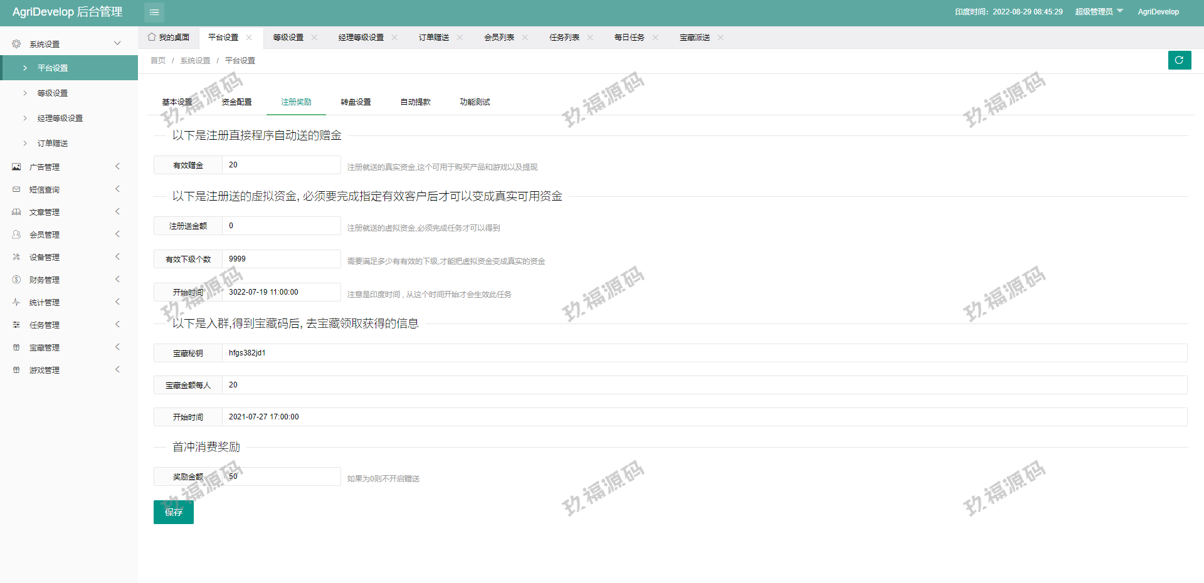1204x583 pixels.
Task: Click the 统计管理 chart icon
Action: tap(16, 302)
